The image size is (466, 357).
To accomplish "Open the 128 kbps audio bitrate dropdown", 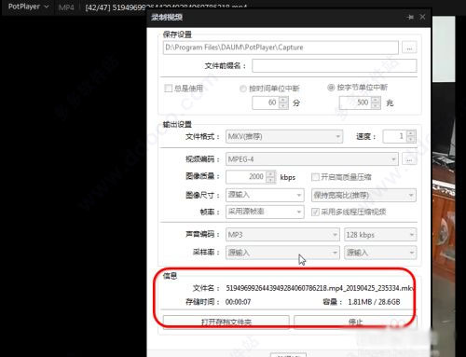I will 380,235.
